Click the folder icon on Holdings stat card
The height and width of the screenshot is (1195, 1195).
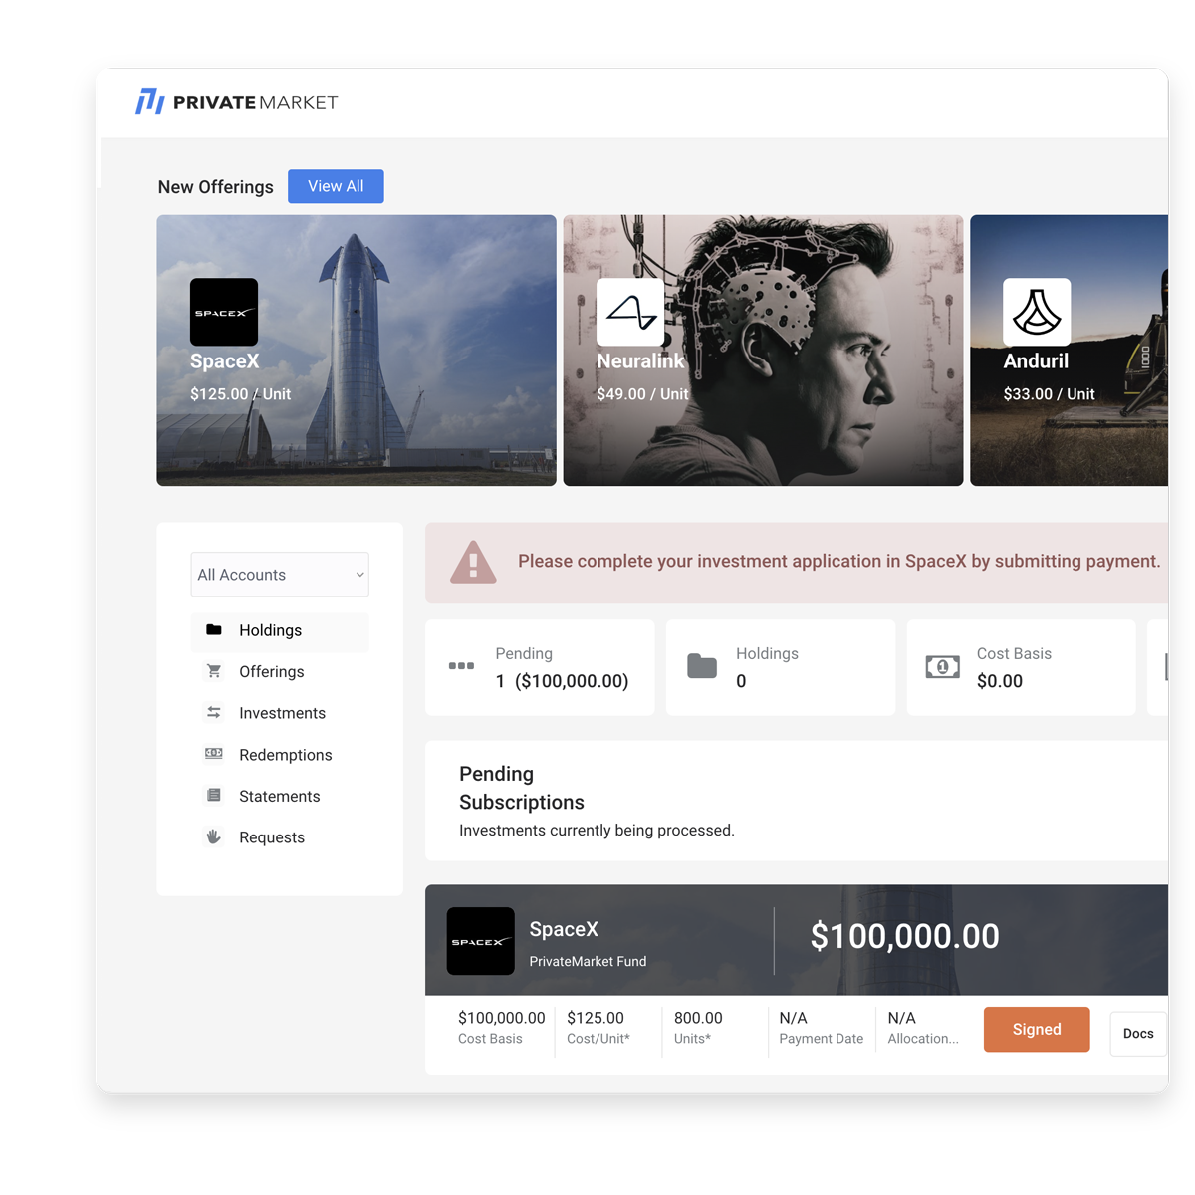(702, 666)
